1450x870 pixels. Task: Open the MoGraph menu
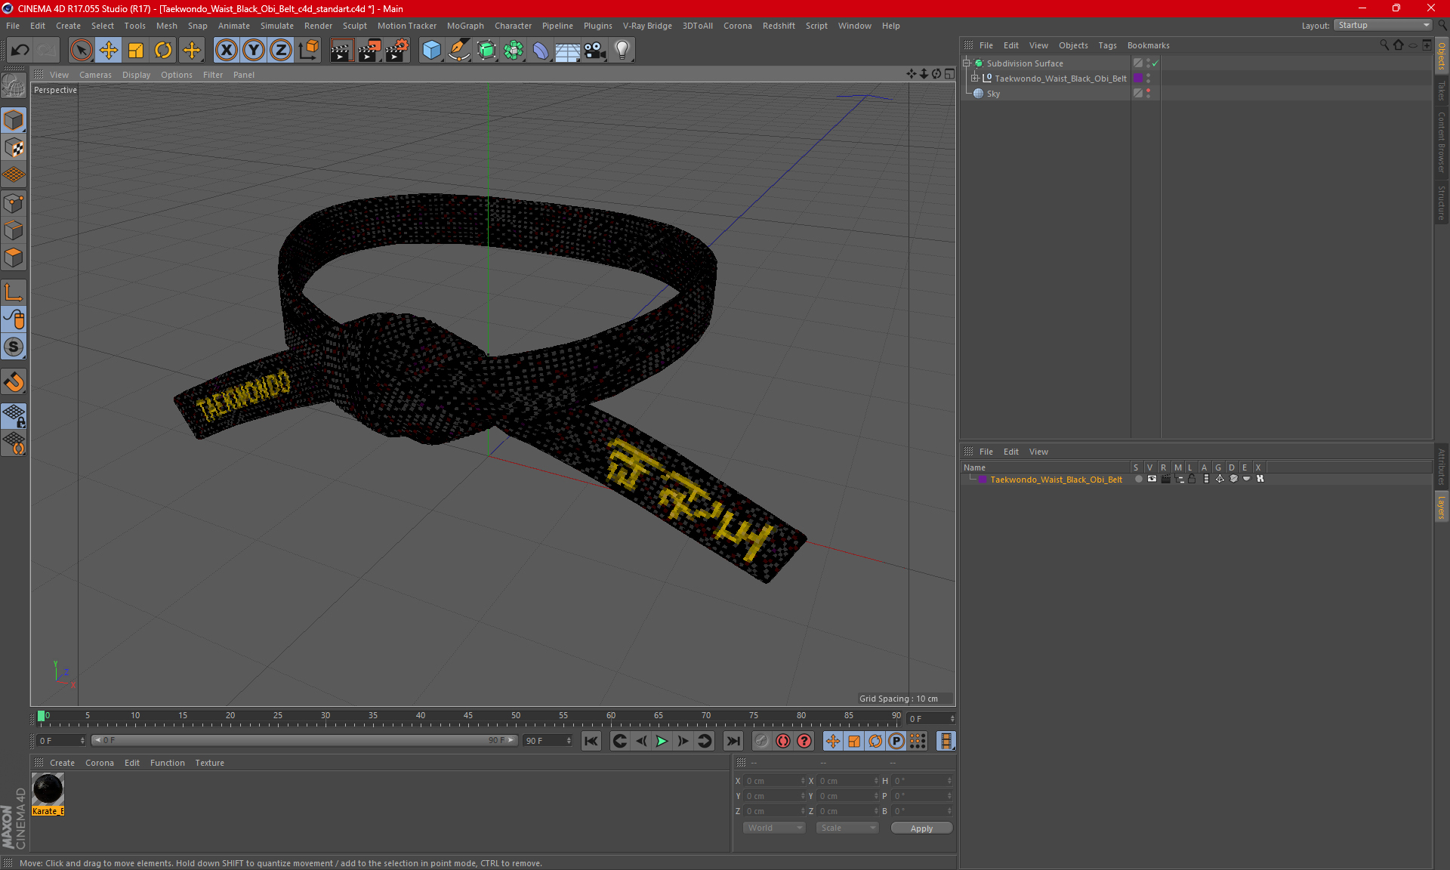(464, 26)
